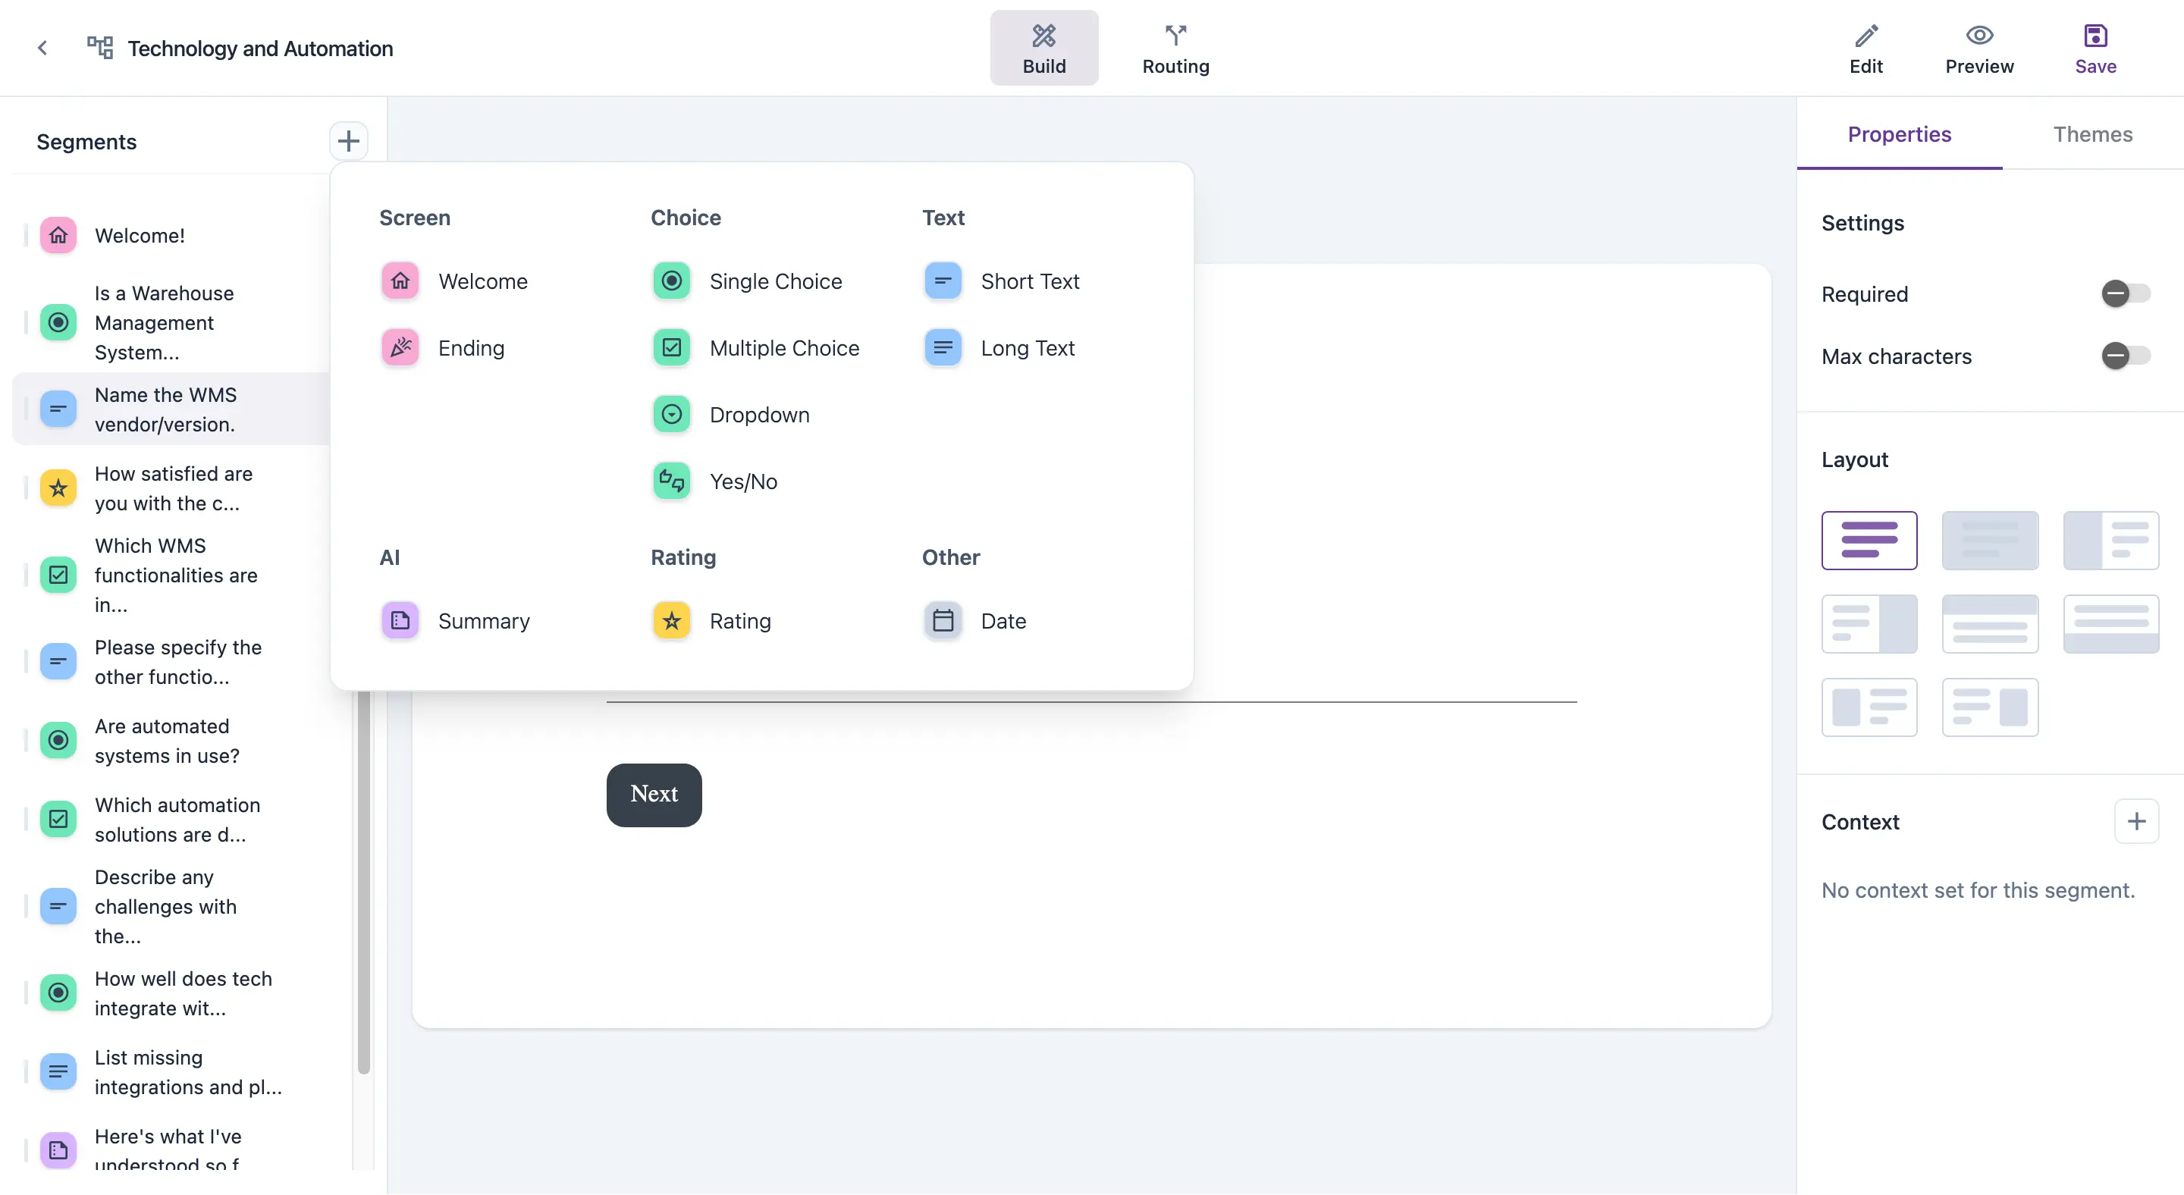2184x1195 pixels.
Task: Go back using the left chevron arrow
Action: 42,49
